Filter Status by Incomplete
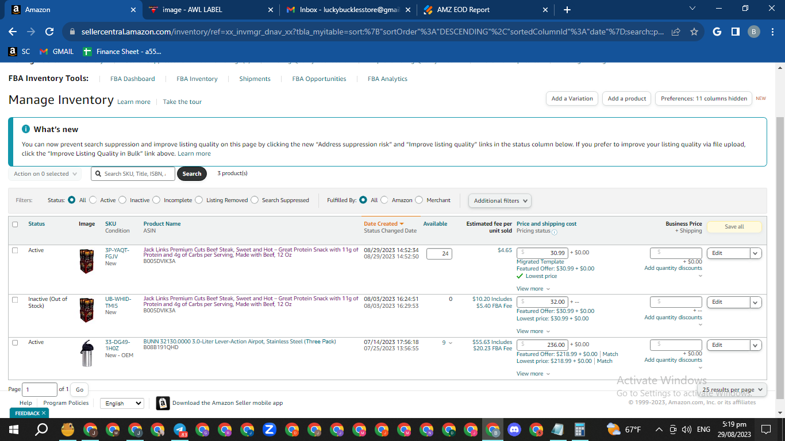The height and width of the screenshot is (441, 785). [156, 200]
